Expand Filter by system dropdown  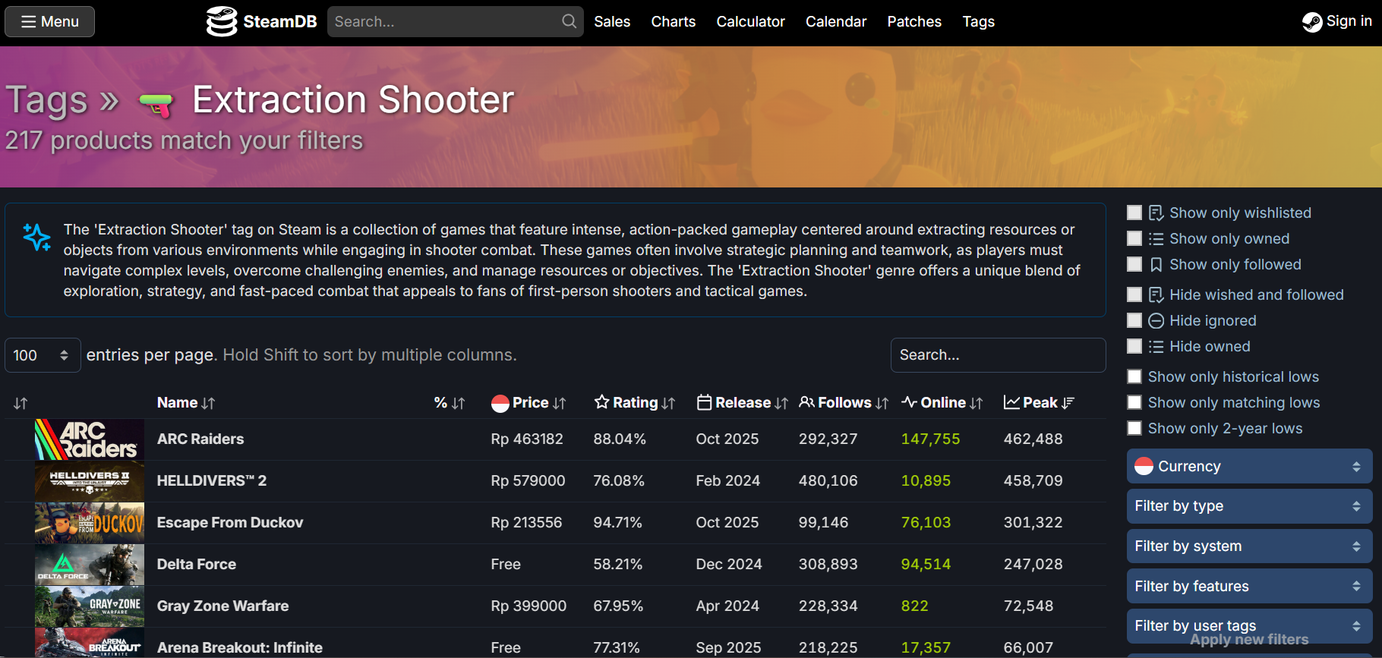point(1249,546)
